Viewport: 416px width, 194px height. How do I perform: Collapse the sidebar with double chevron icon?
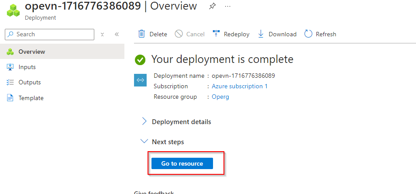pyautogui.click(x=117, y=35)
